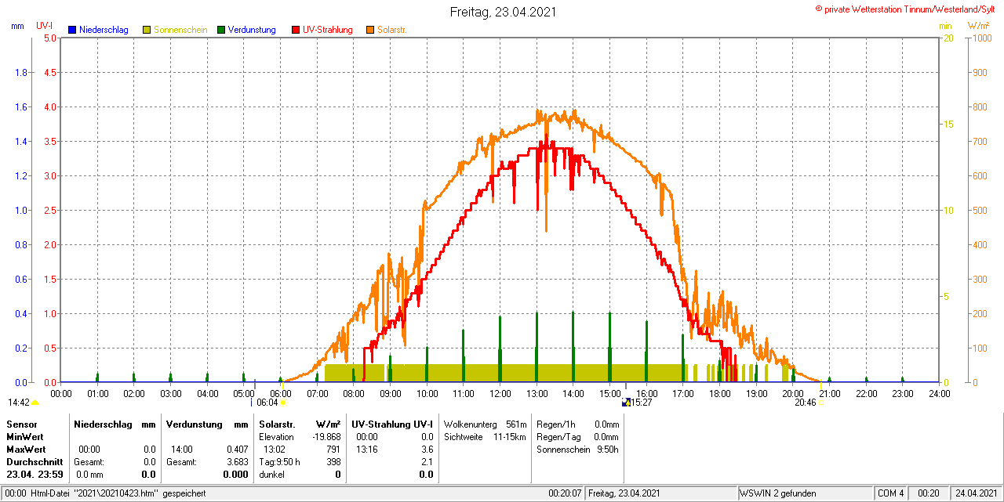1004x502 pixels.
Task: Click the Niederschlag mm column header
Action: coord(115,424)
